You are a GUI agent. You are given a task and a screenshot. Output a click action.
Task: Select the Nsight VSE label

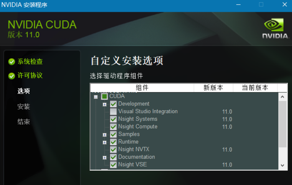click(133, 165)
